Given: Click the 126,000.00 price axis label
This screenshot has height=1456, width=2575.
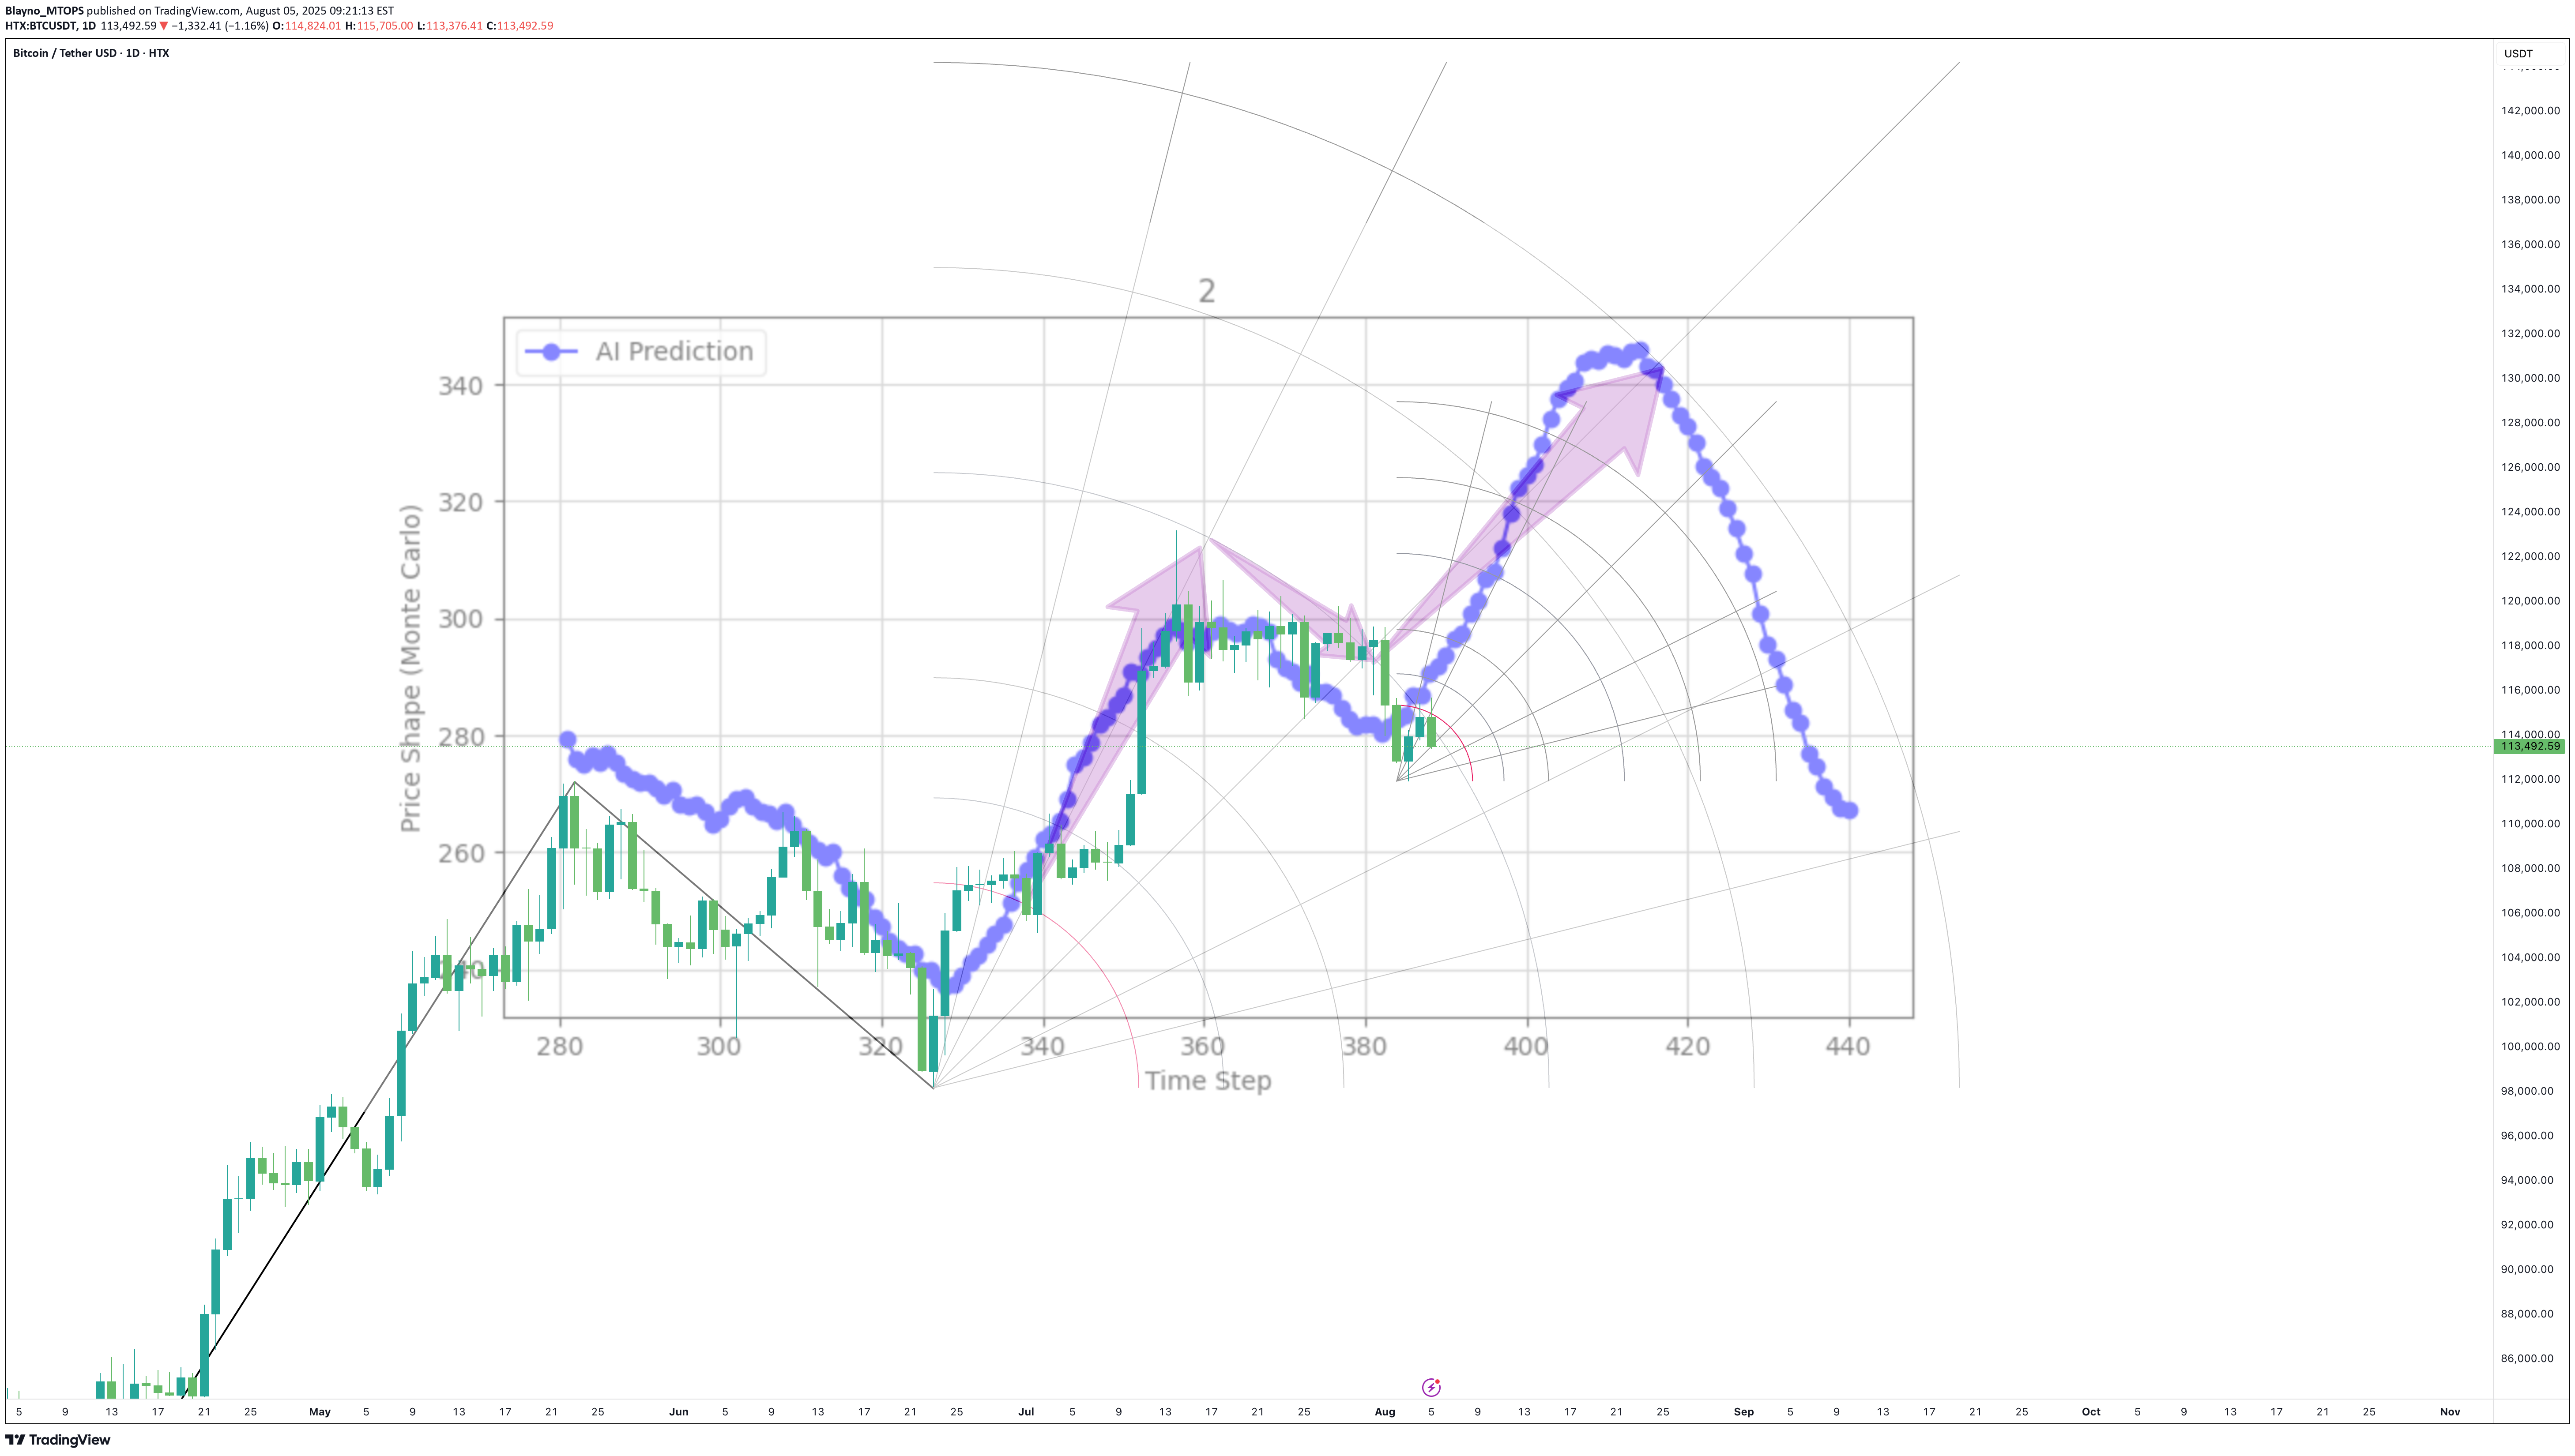Looking at the screenshot, I should [x=2530, y=467].
